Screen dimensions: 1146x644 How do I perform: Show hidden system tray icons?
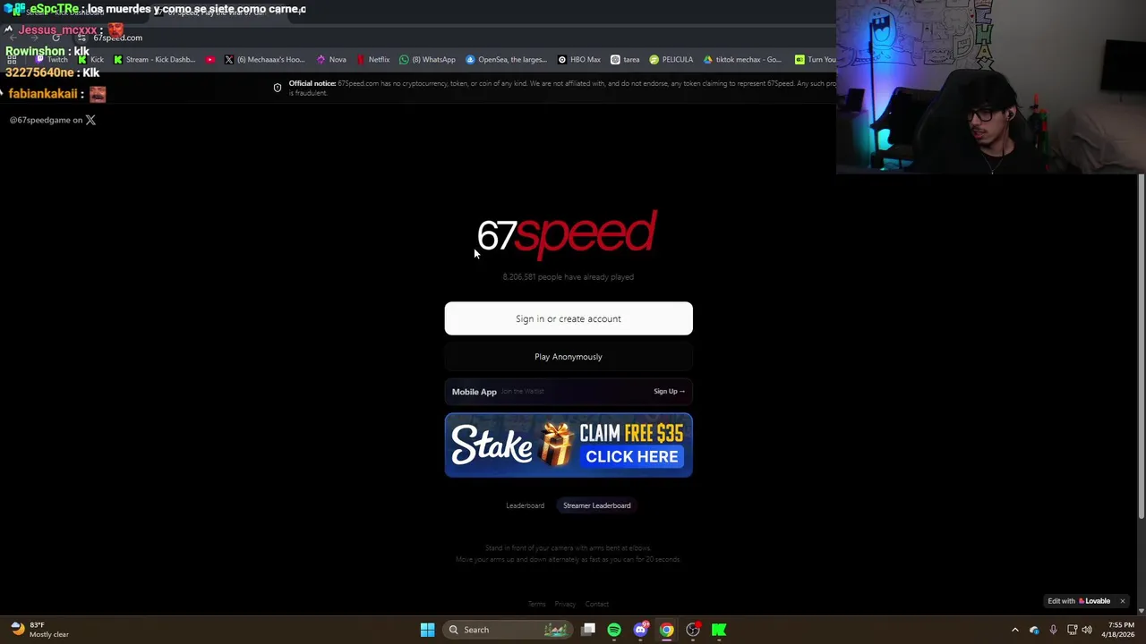tap(1015, 630)
